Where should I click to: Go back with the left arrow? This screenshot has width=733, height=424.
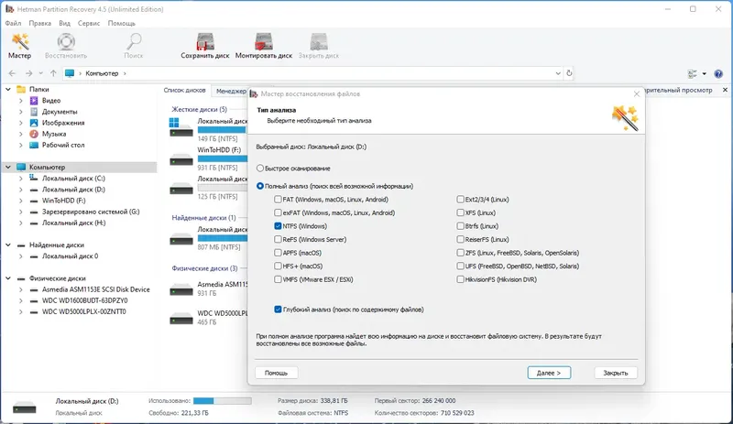click(12, 73)
